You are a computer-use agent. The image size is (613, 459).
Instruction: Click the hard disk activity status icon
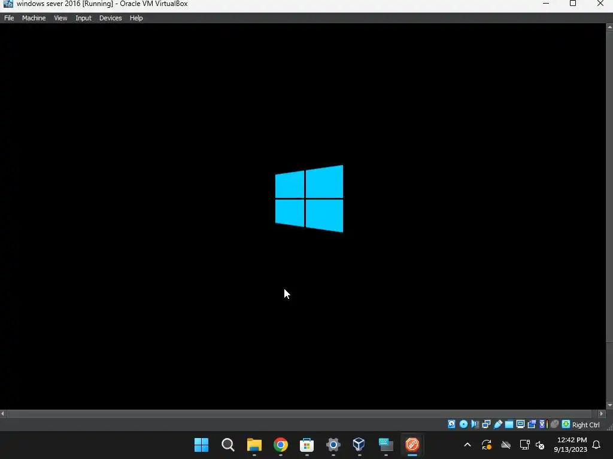pos(451,424)
